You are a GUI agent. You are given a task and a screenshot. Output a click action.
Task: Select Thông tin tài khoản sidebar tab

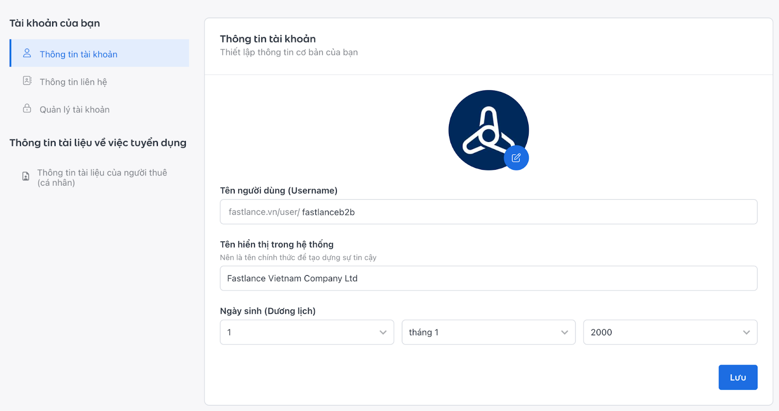(78, 54)
